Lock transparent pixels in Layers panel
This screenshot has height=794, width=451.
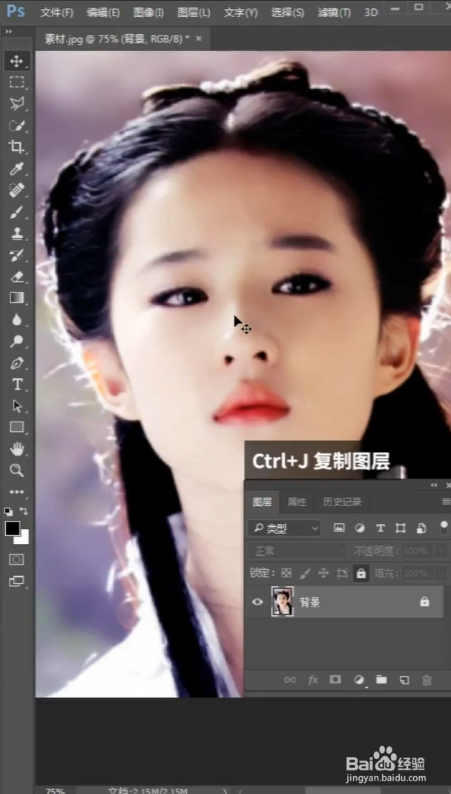point(286,573)
